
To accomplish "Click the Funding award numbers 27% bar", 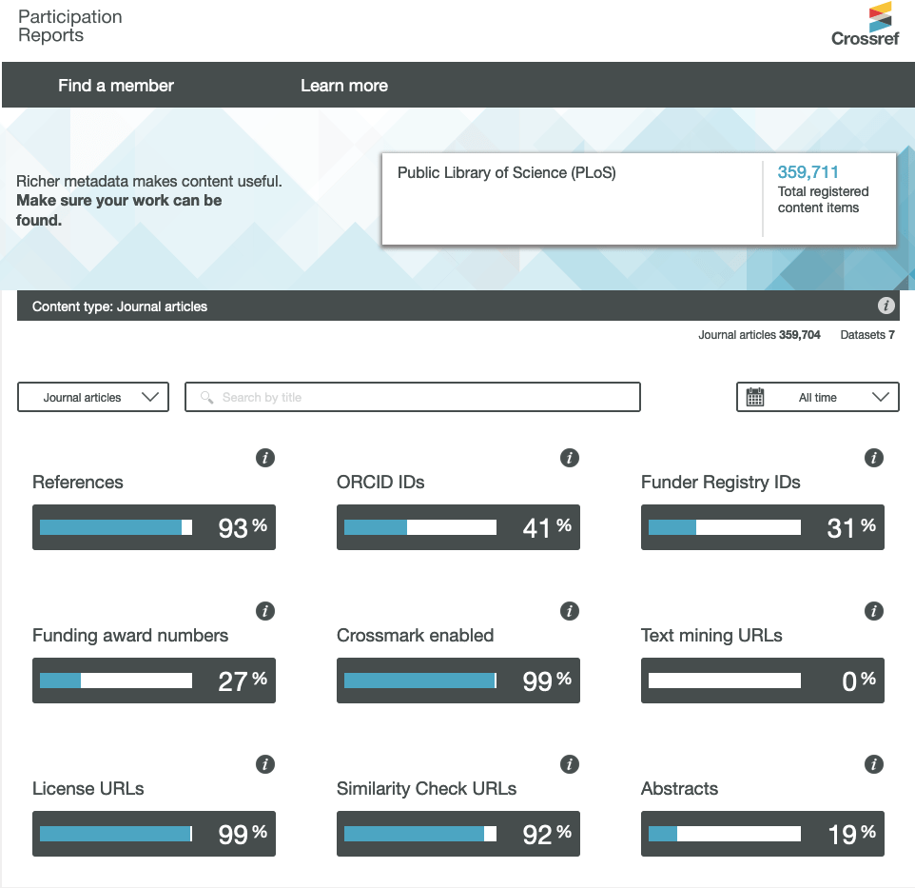I will click(154, 681).
